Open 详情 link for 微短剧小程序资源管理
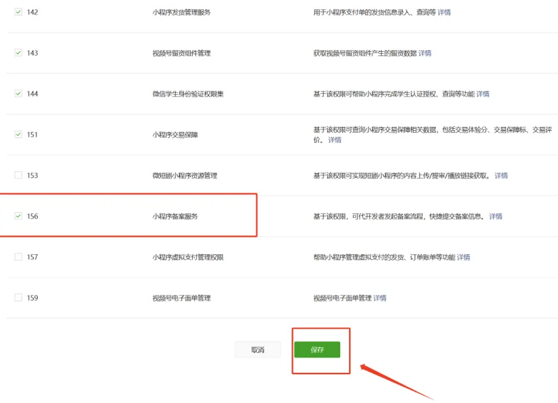This screenshot has height=403, width=558. [501, 175]
